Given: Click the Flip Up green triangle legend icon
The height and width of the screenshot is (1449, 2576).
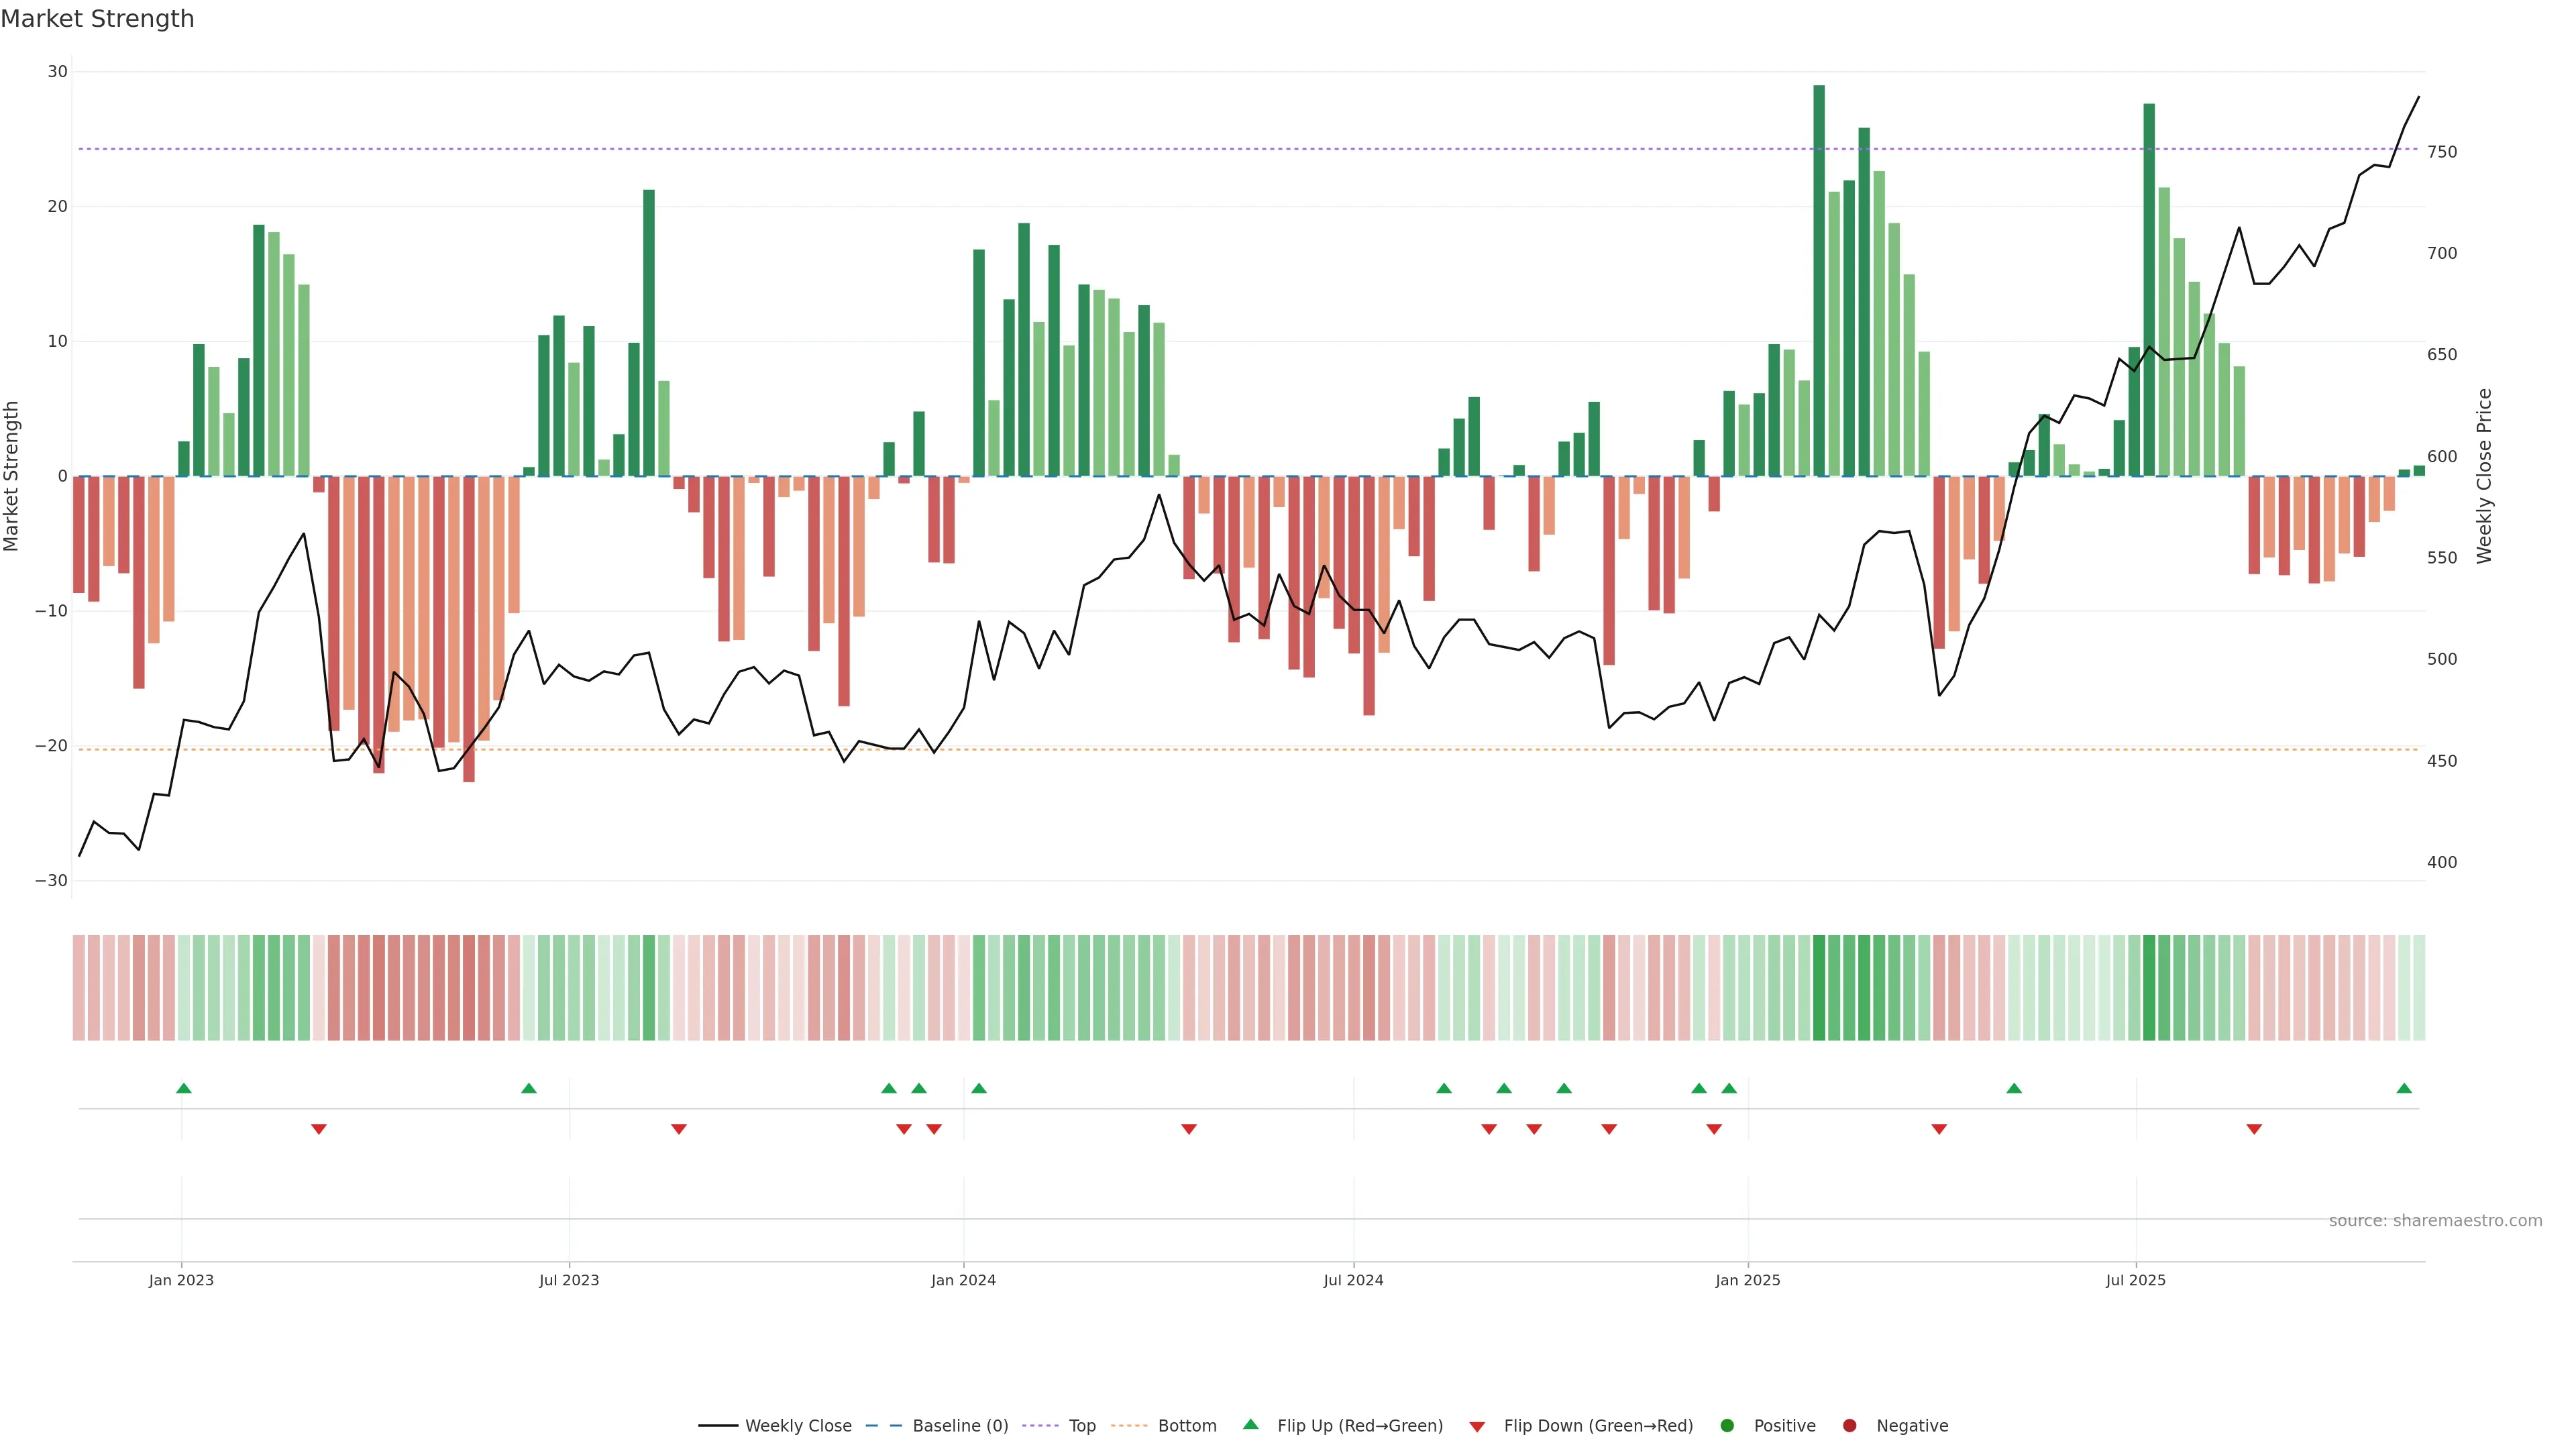Looking at the screenshot, I should pos(1250,1425).
